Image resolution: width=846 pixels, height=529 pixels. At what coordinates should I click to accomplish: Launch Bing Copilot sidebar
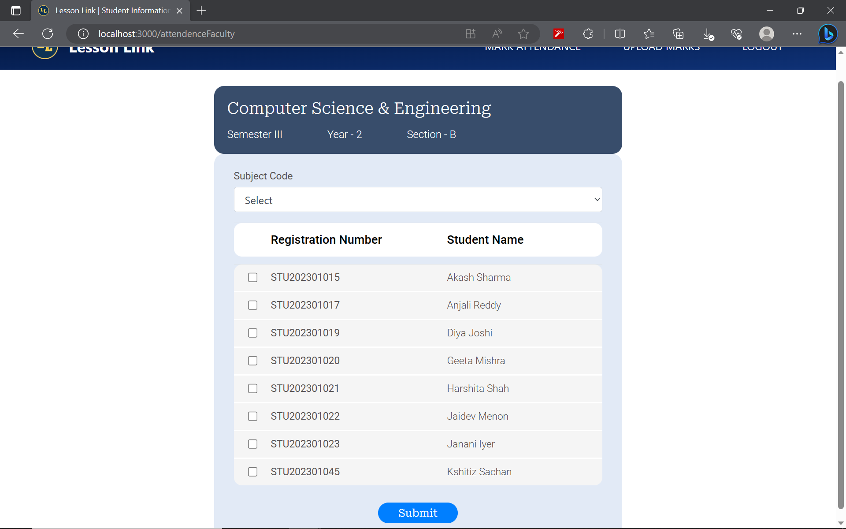coord(827,34)
